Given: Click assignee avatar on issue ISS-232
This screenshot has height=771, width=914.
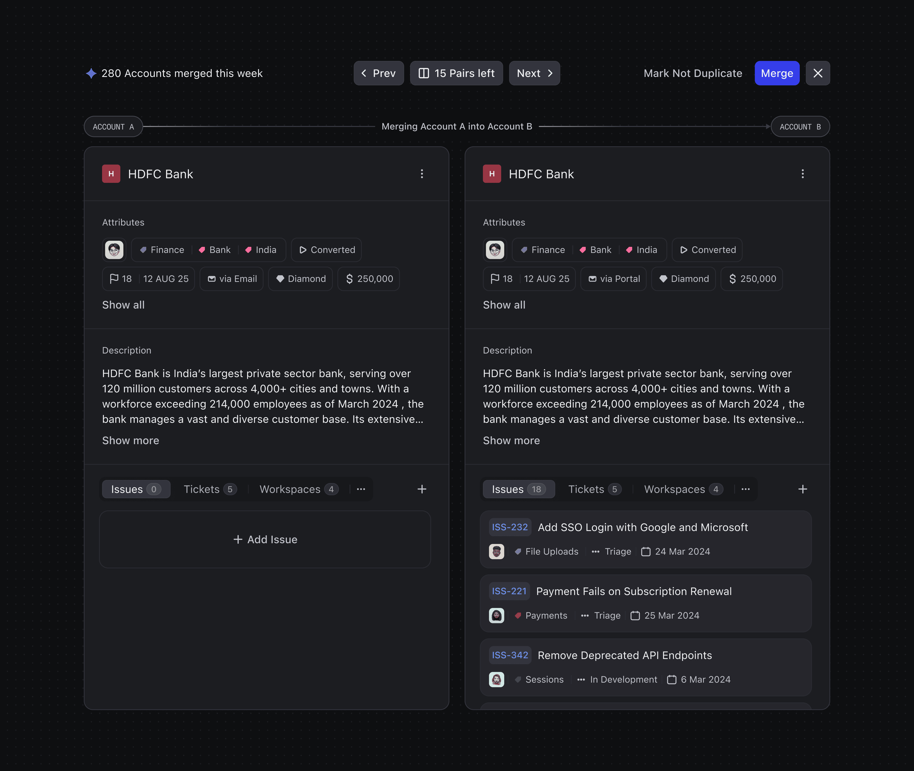Looking at the screenshot, I should 496,552.
